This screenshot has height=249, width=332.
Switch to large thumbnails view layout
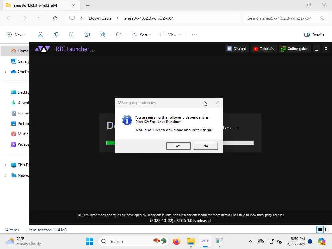coord(327,230)
